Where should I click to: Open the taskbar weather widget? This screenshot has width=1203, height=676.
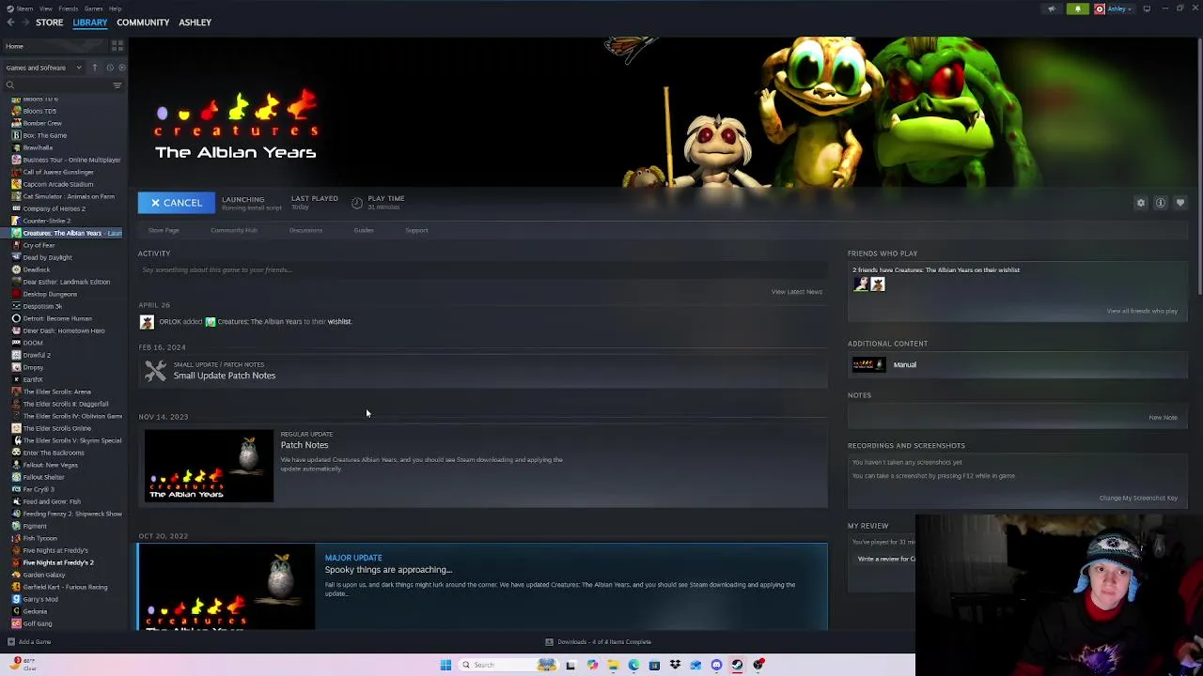[x=23, y=665]
